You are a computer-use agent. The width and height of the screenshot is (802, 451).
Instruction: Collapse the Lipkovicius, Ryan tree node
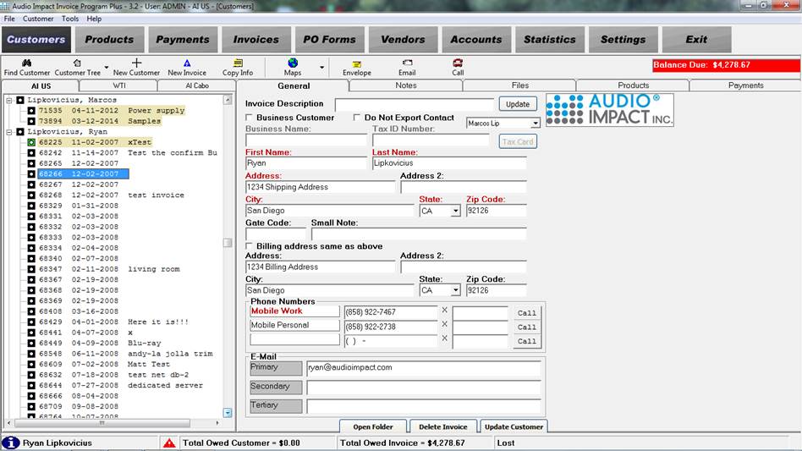tap(8, 132)
